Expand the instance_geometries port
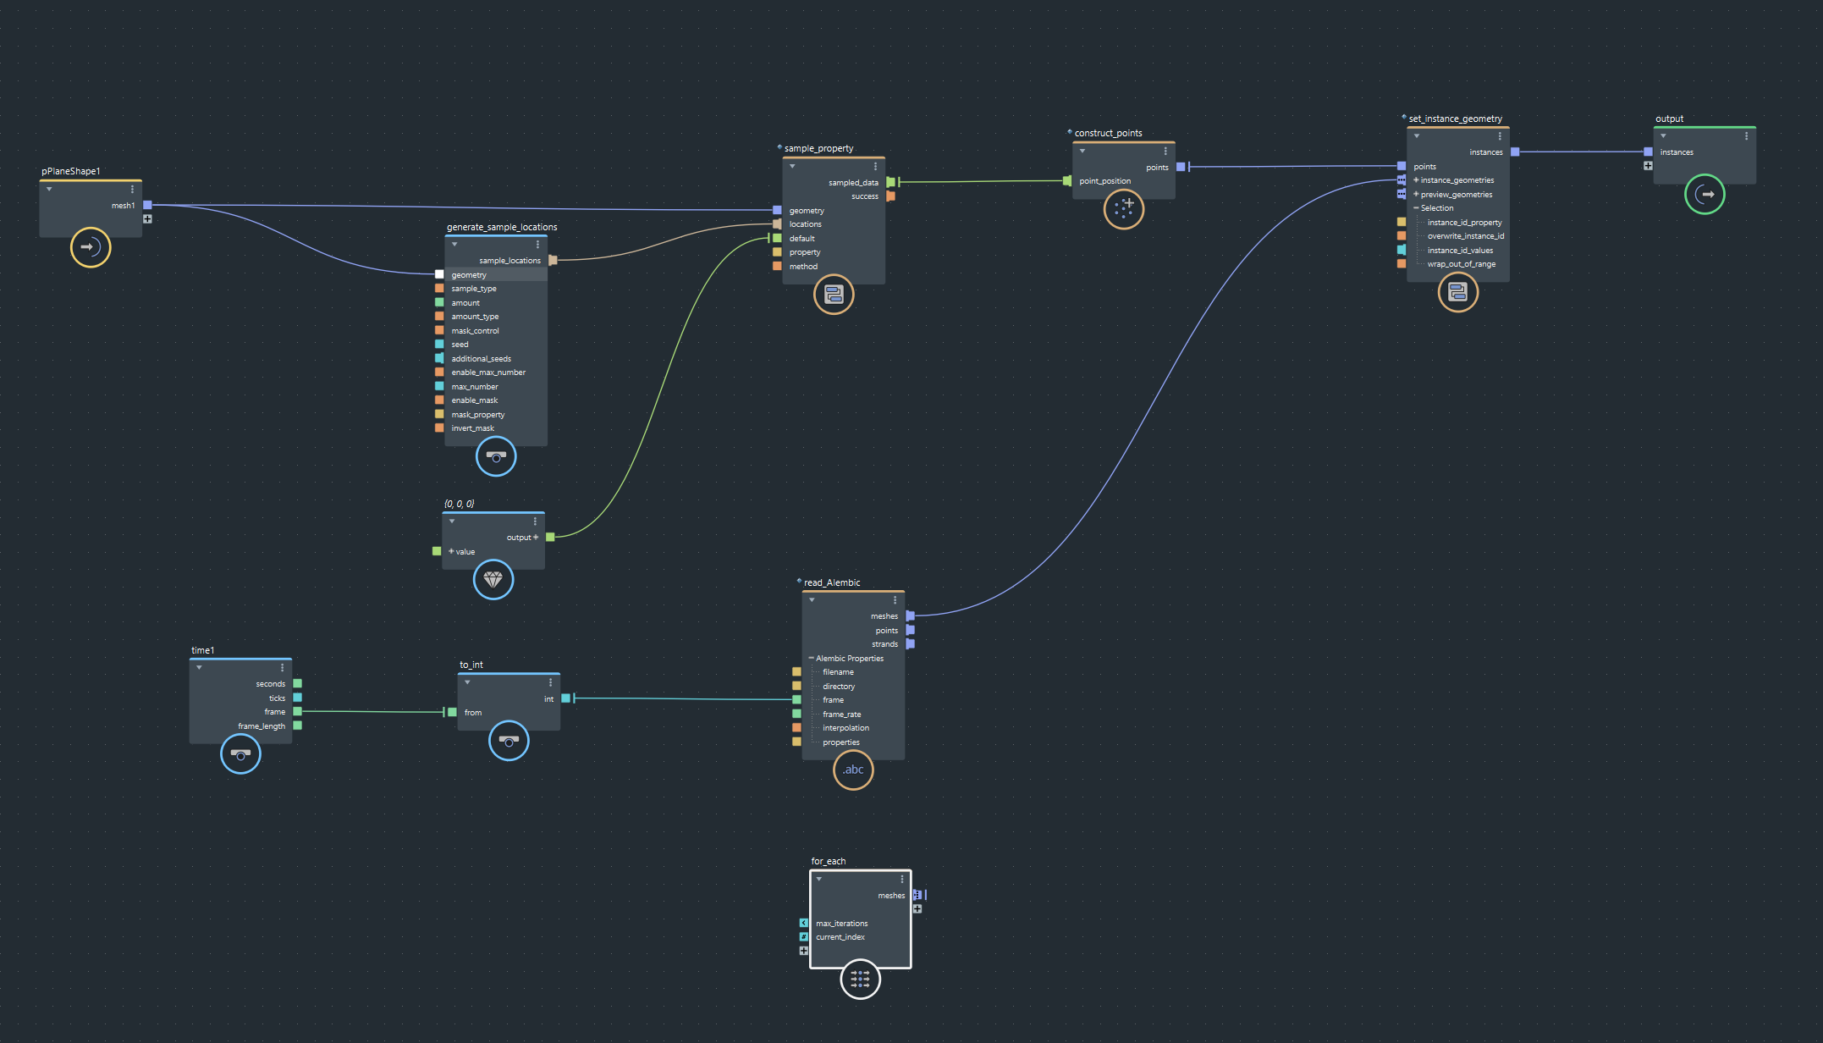1823x1043 pixels. coord(1416,179)
